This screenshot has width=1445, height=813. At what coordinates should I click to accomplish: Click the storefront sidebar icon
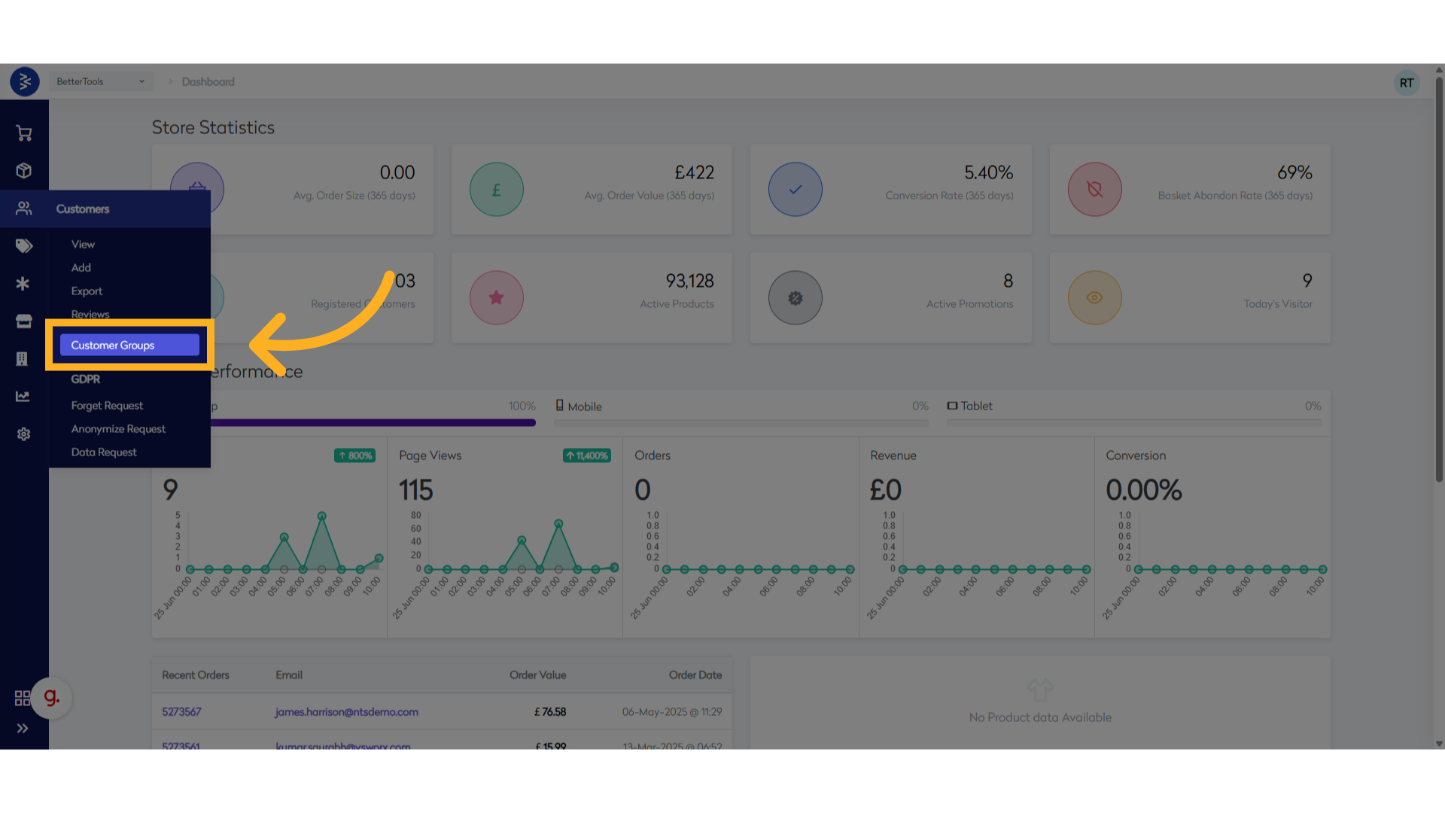point(24,321)
